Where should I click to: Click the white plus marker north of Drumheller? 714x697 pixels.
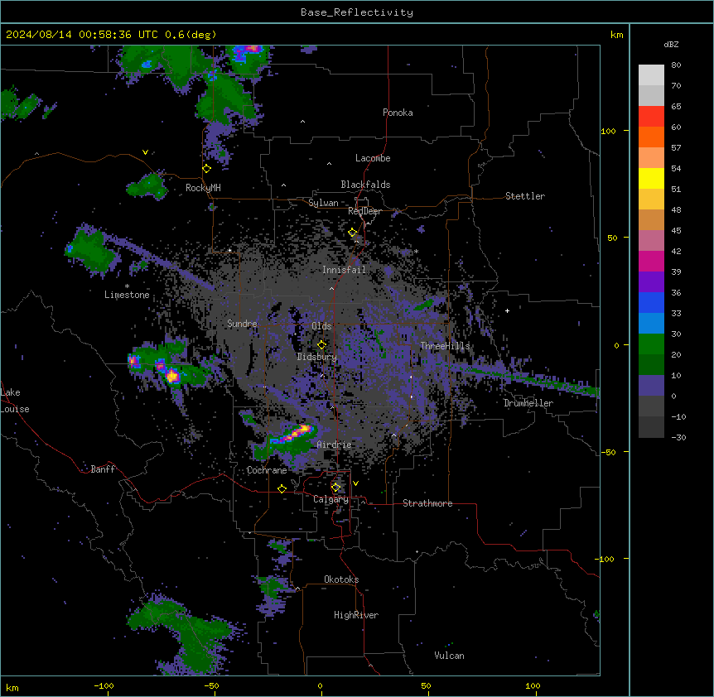507,310
